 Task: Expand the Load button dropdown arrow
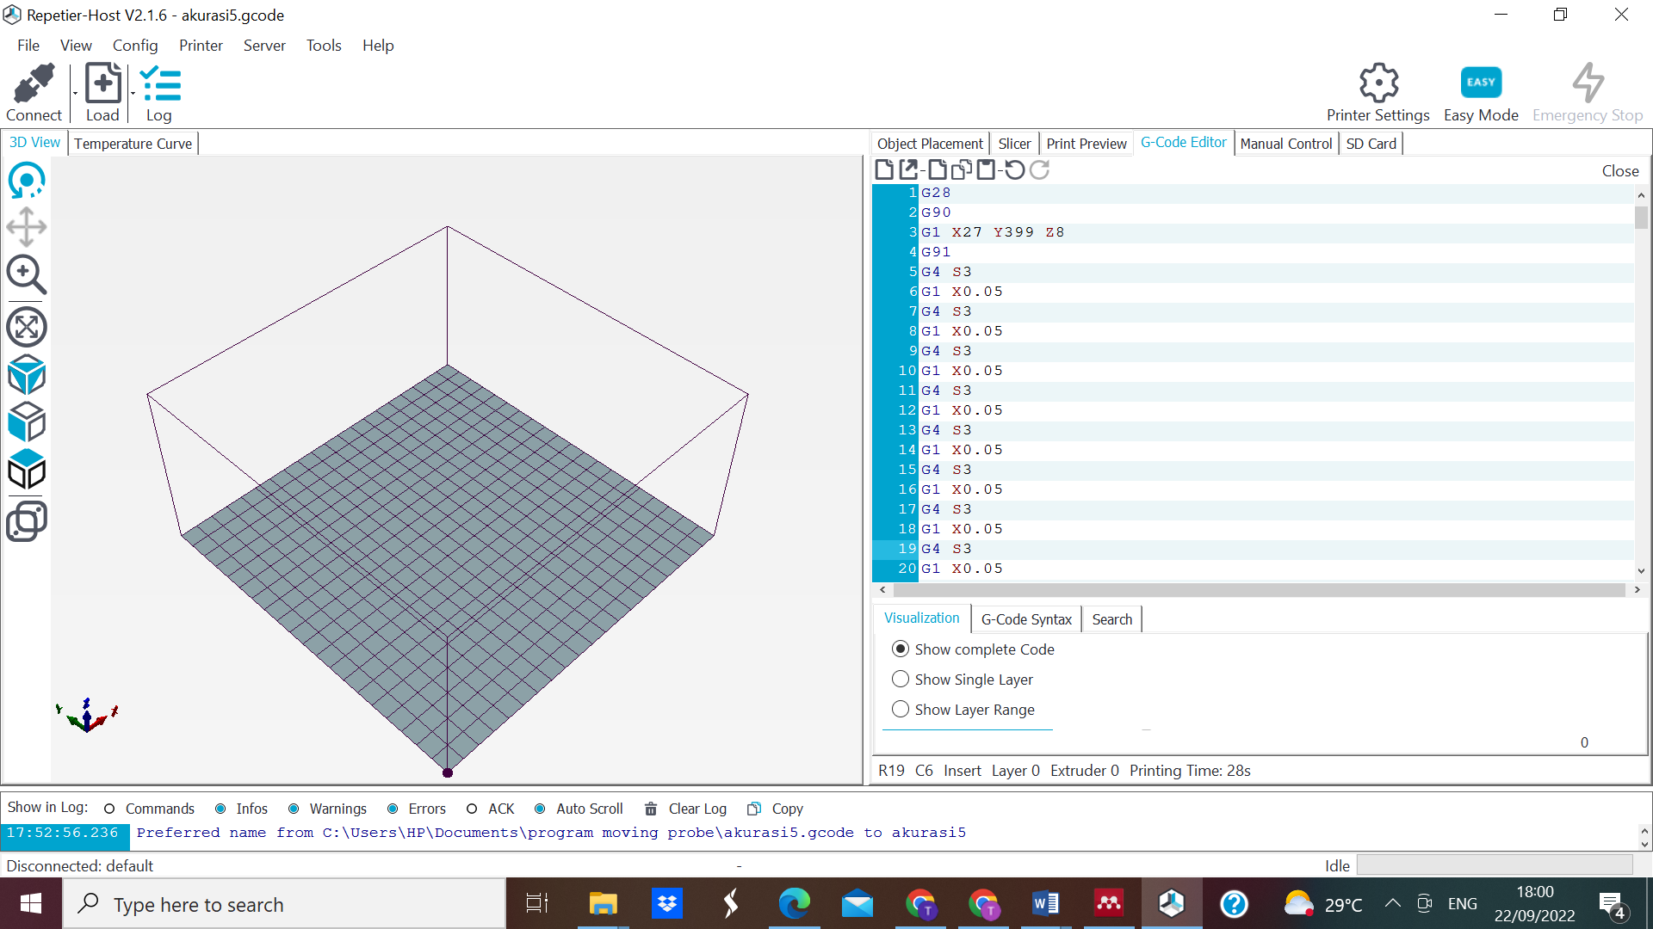[133, 93]
